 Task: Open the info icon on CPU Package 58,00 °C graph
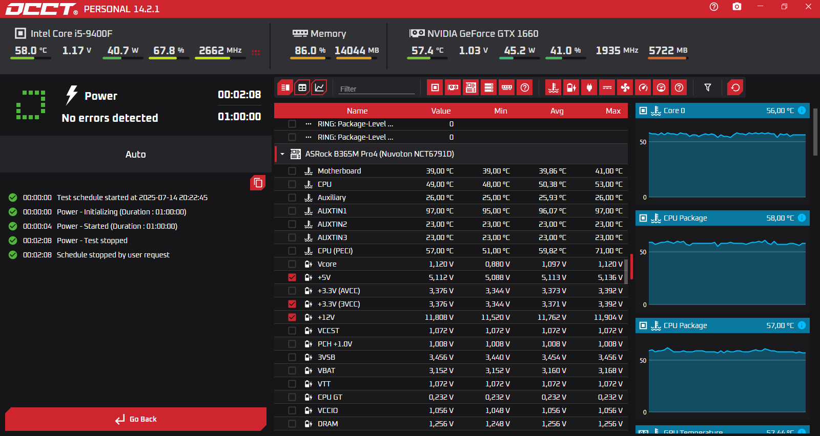coord(802,218)
